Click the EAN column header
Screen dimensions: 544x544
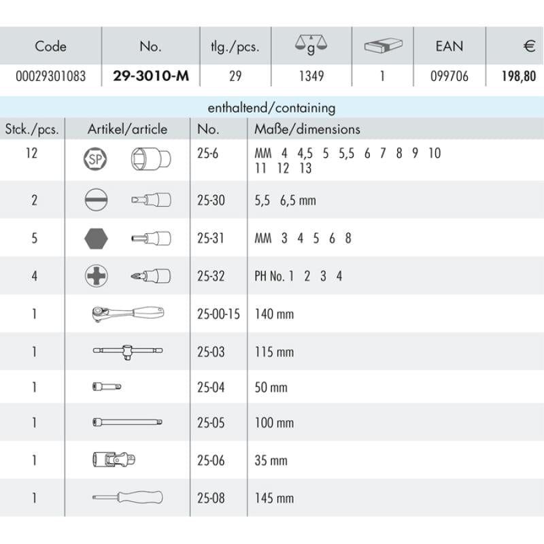tap(449, 46)
